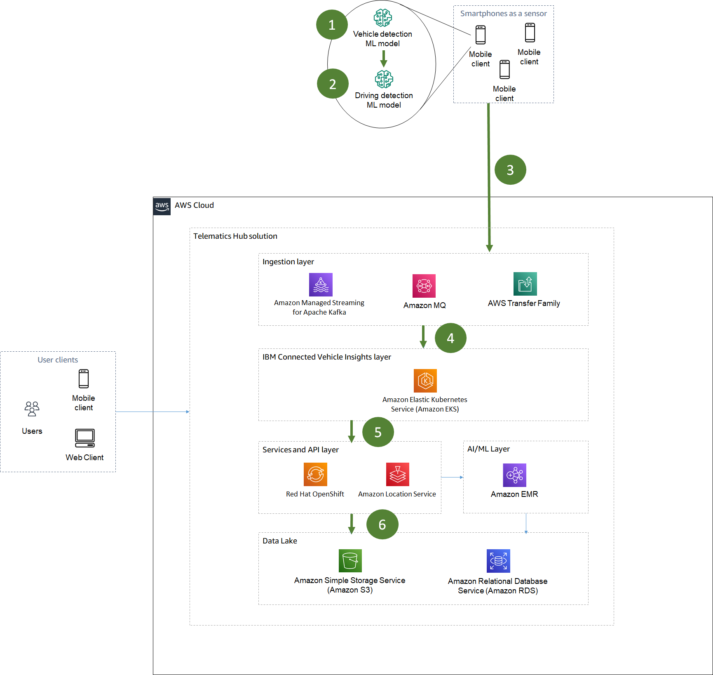
Task: Click the Vehicle detection ML model brain icon
Action: (382, 18)
